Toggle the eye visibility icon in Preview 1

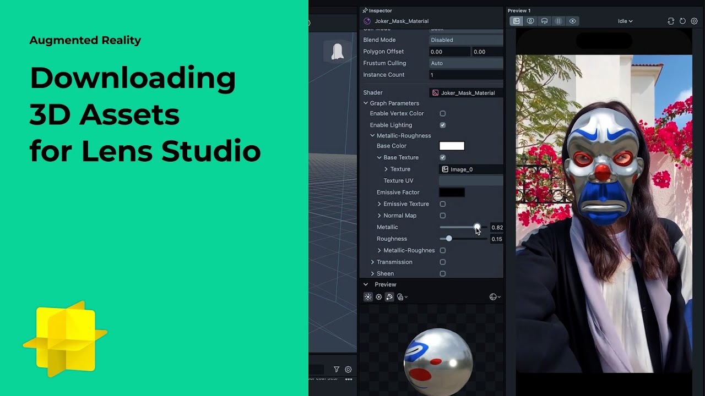572,21
